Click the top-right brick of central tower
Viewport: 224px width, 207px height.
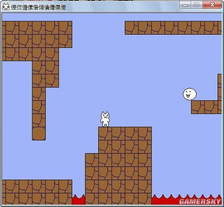(x=145, y=134)
